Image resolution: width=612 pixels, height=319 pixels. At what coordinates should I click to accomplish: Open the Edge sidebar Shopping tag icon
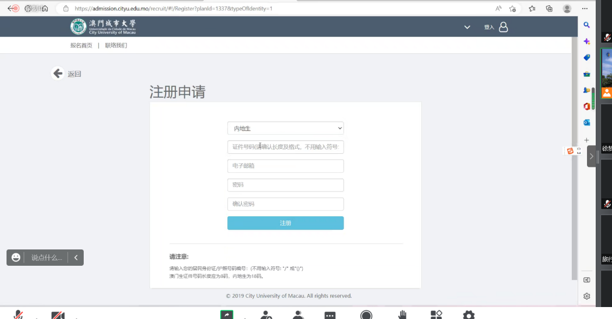click(x=587, y=58)
